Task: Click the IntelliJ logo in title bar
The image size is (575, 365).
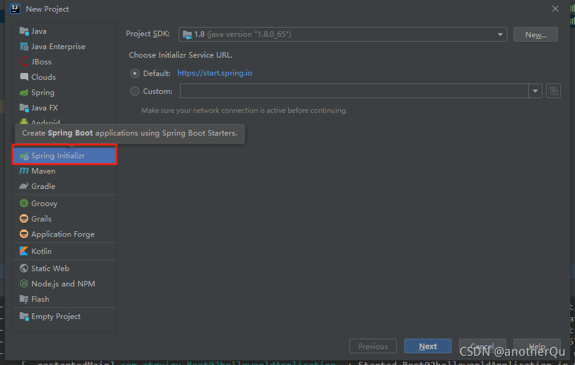Action: [x=15, y=9]
